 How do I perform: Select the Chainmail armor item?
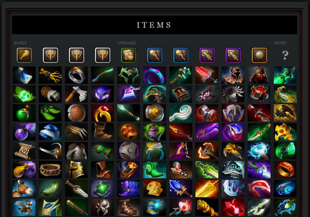(76, 151)
